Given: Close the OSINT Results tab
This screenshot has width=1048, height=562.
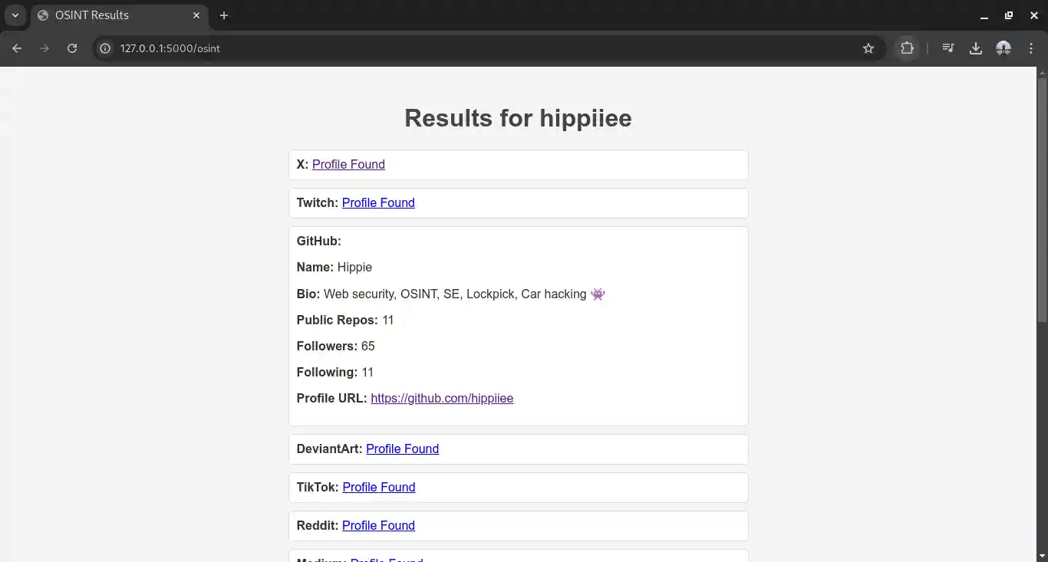Looking at the screenshot, I should [196, 15].
